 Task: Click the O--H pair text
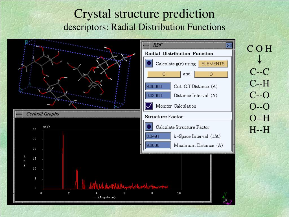259,118
